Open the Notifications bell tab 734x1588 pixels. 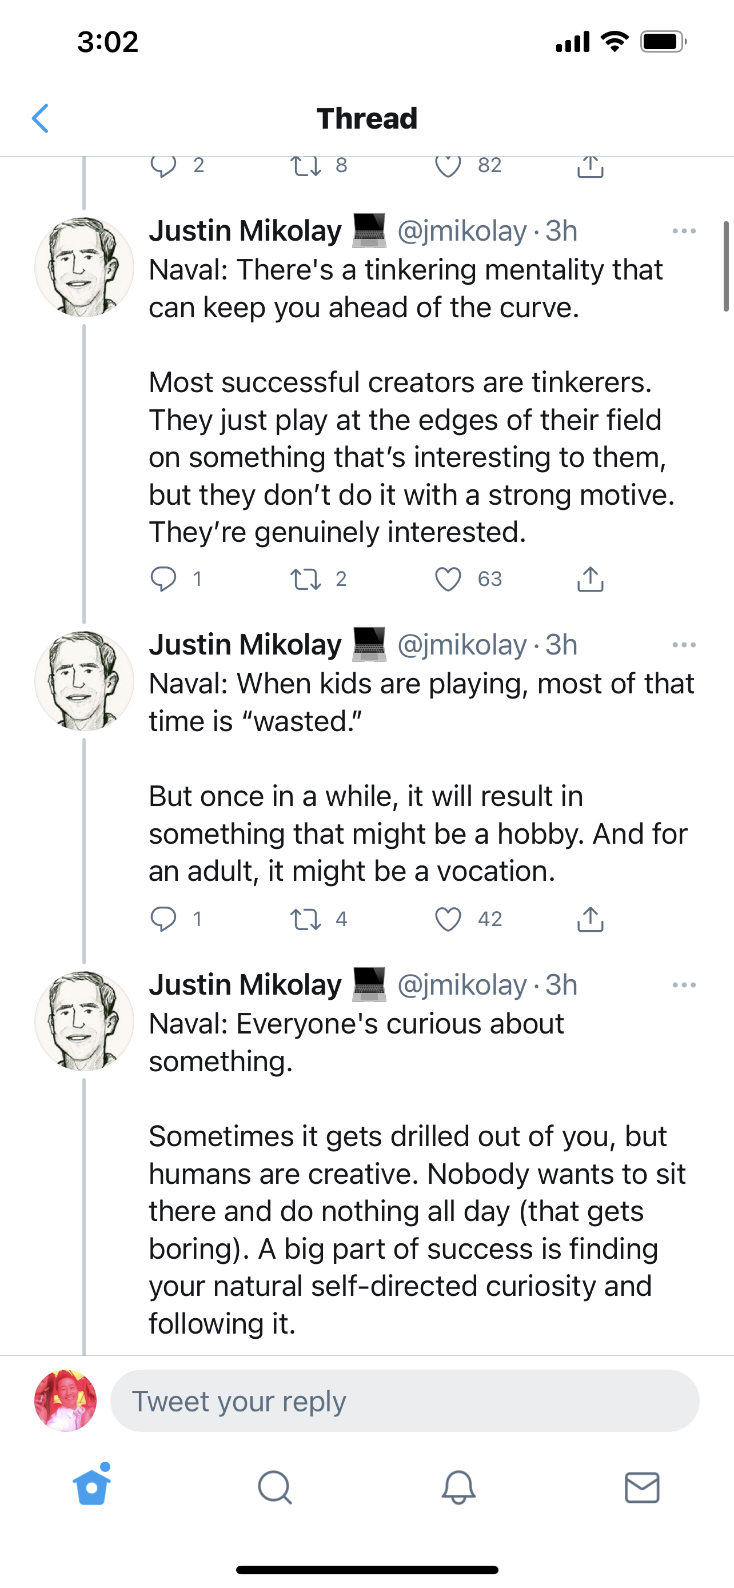pos(458,1488)
